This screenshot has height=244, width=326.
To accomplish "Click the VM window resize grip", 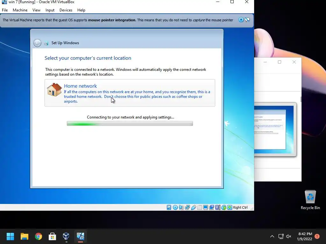I will [252, 208].
